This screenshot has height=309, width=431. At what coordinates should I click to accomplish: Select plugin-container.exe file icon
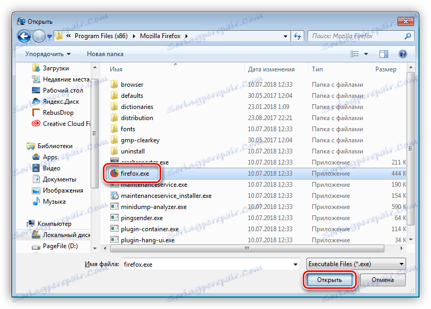[114, 229]
